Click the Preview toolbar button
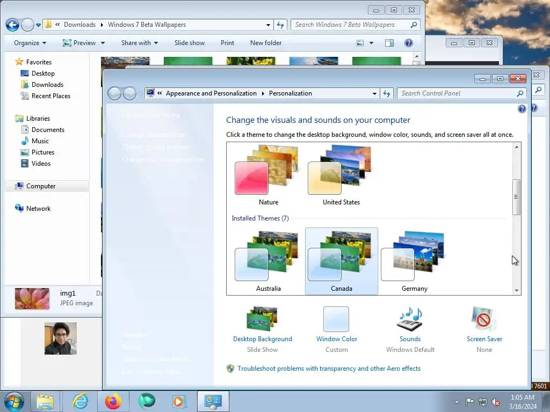 point(79,43)
